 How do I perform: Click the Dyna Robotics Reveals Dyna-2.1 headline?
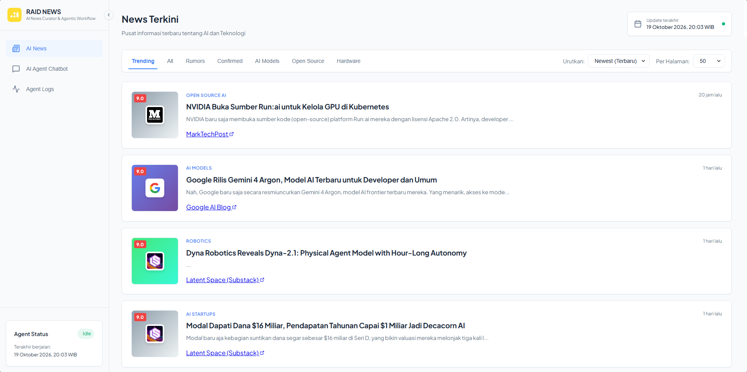[327, 253]
